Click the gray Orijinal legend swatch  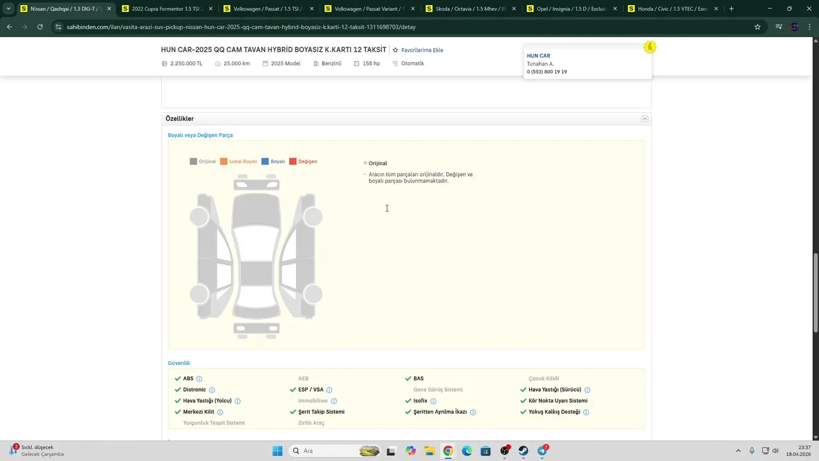tap(193, 161)
